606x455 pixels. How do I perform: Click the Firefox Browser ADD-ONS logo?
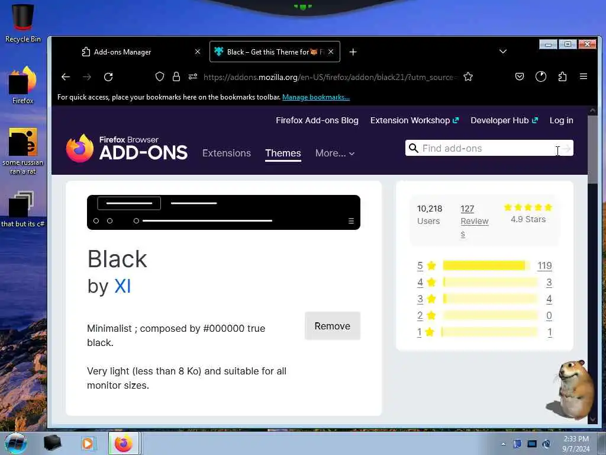127,149
